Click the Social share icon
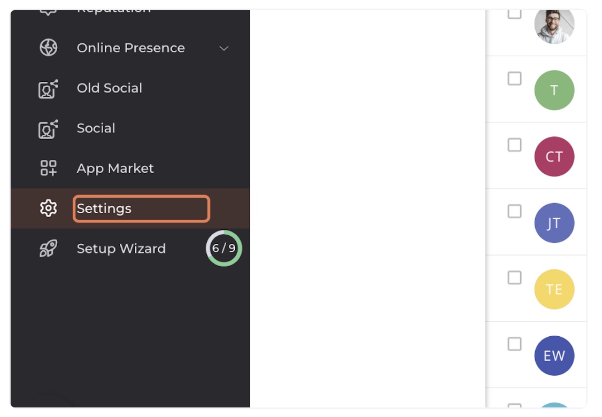Screen dimensions: 602x417 (x=48, y=129)
